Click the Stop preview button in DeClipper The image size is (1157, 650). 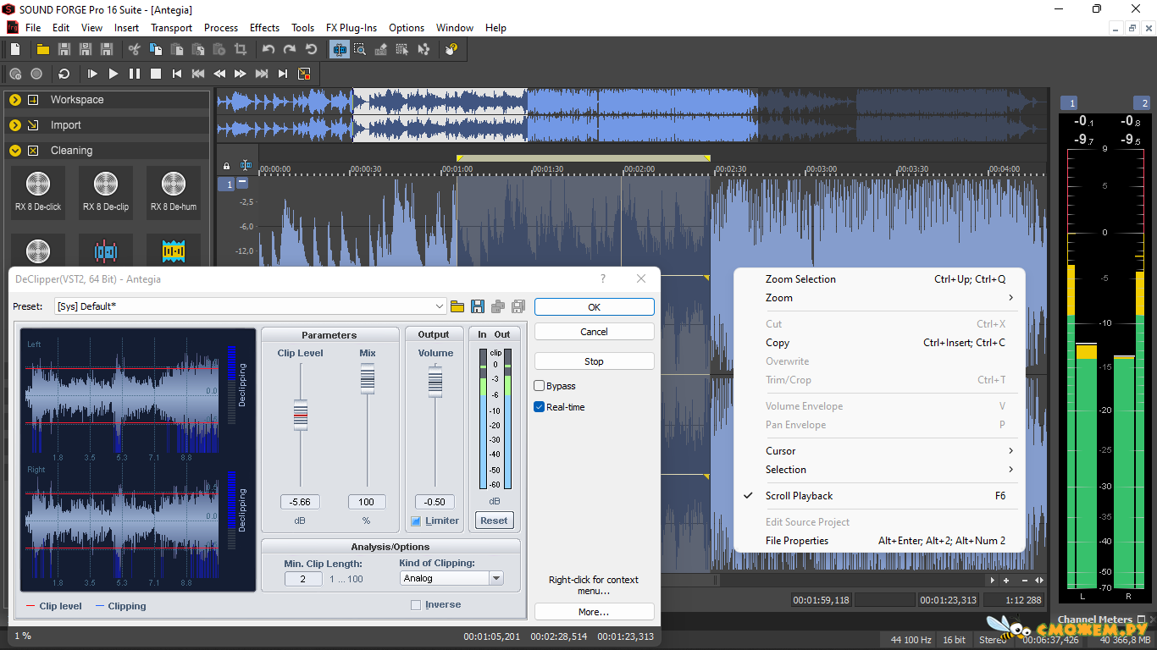pyautogui.click(x=594, y=361)
